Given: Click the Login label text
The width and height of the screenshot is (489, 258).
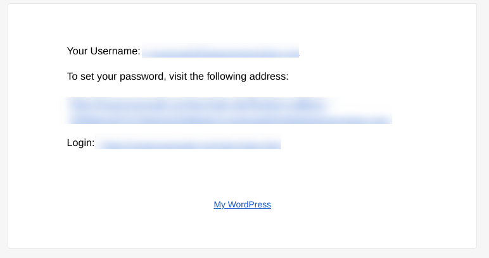Looking at the screenshot, I should [x=80, y=143].
